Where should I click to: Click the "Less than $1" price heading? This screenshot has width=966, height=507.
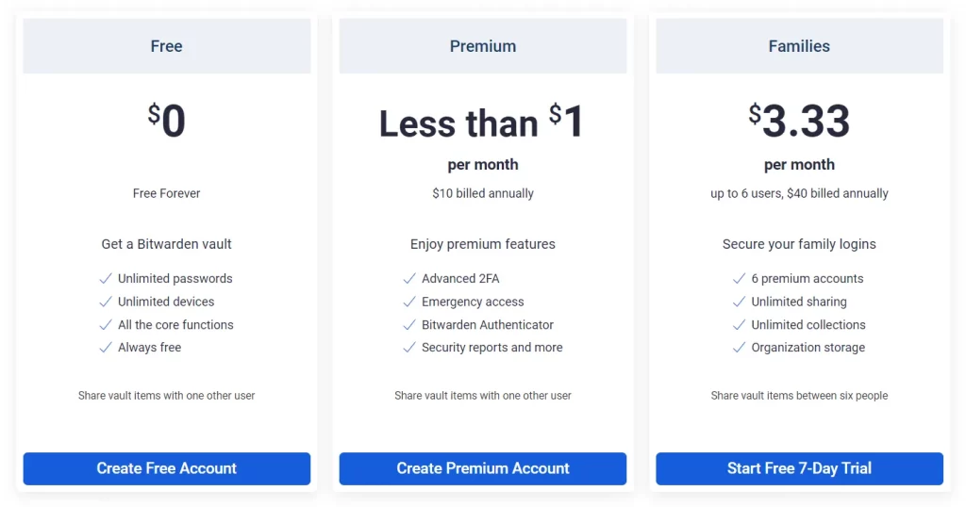pos(482,122)
